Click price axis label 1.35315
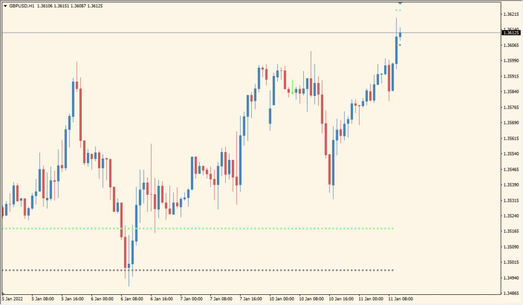Image resolution: width=523 pixels, height=305 pixels. [x=511, y=200]
